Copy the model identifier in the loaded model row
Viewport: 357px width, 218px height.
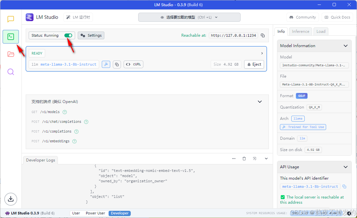[x=117, y=64]
